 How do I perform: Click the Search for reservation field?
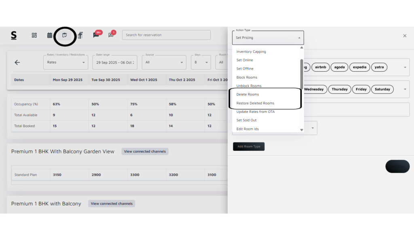point(166,35)
